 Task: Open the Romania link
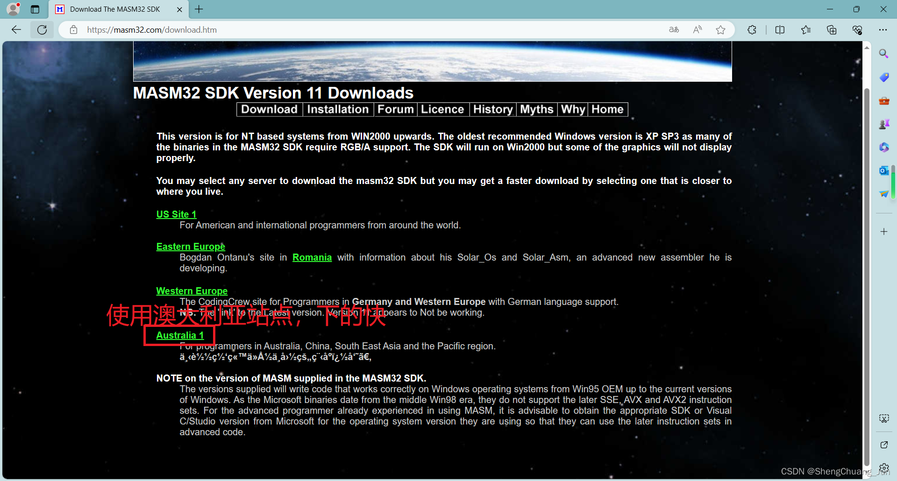click(x=312, y=257)
